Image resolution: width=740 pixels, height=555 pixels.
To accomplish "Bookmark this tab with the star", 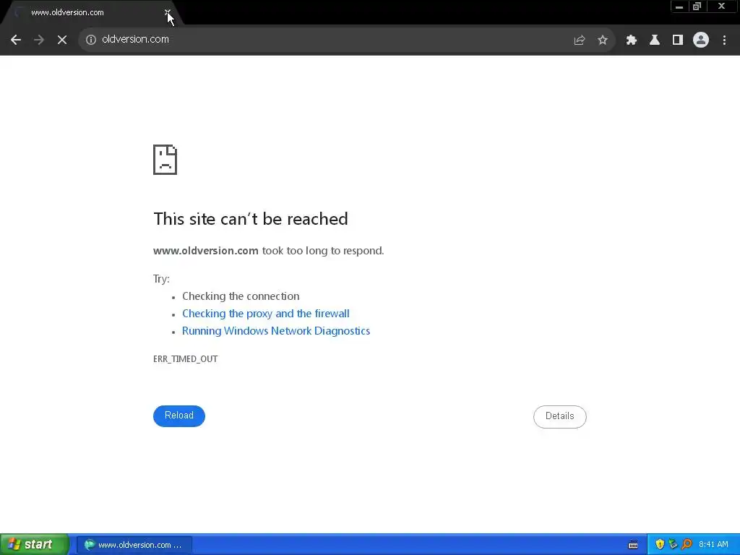I will tap(603, 40).
